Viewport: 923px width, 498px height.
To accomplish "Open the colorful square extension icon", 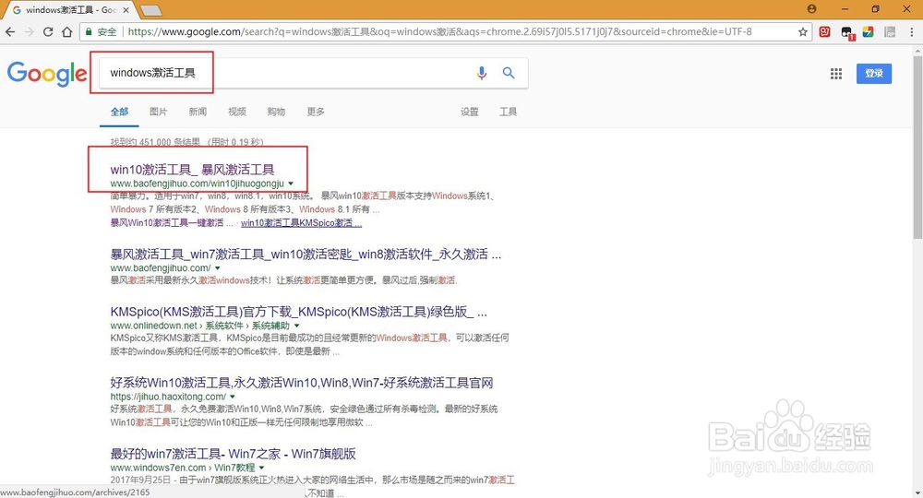I will click(x=868, y=31).
